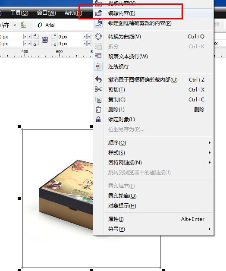
Task: Click the scissors cut icon
Action: tap(98, 89)
